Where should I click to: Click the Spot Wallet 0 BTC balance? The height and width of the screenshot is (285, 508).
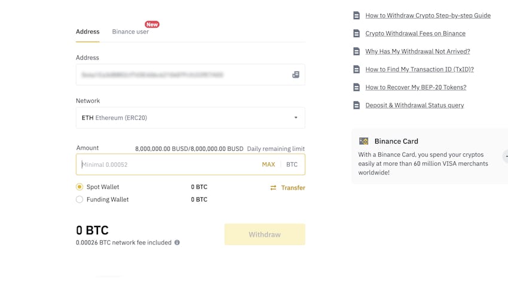(x=199, y=187)
